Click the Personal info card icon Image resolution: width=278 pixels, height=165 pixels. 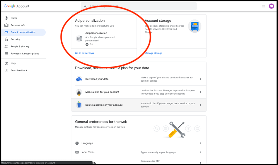pyautogui.click(x=6, y=25)
